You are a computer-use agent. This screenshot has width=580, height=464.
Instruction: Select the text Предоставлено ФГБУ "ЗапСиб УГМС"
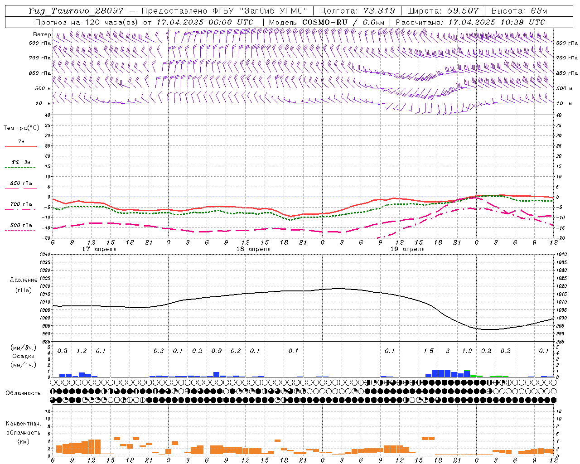224,11
